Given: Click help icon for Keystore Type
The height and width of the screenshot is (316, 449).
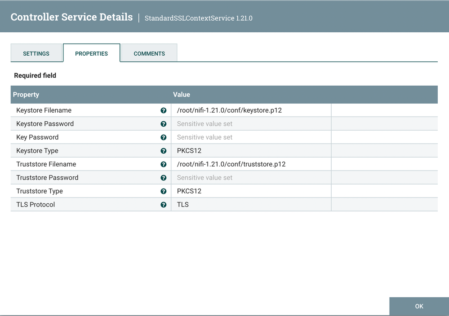Looking at the screenshot, I should click(x=164, y=151).
